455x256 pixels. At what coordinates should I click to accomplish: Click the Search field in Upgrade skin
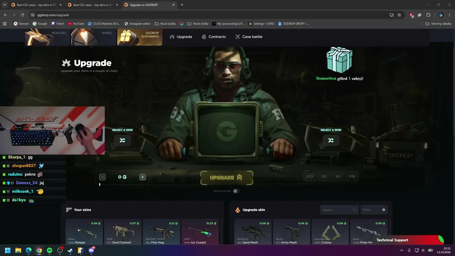[339, 210]
